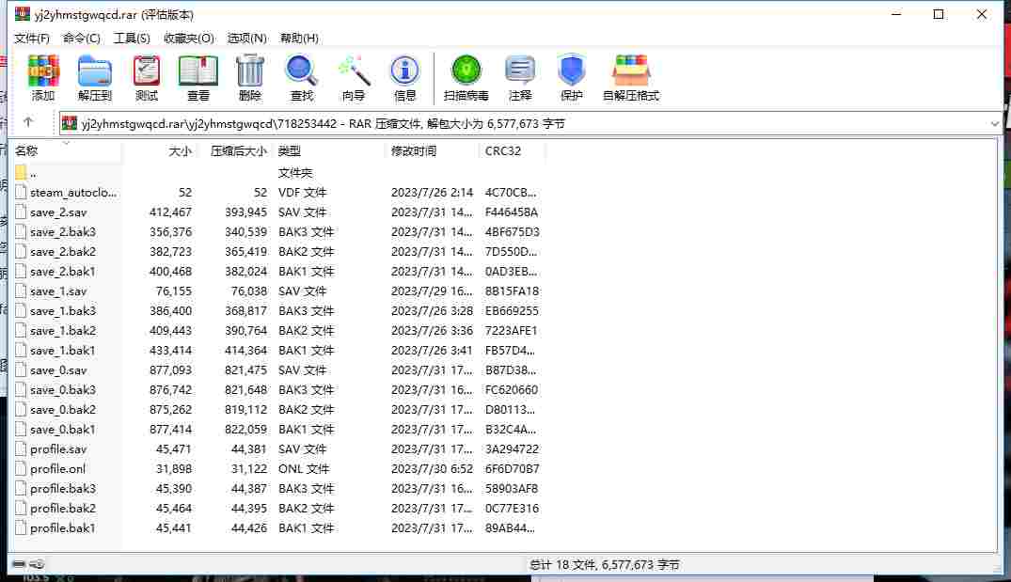The image size is (1011, 582).
Task: Open the 命令(C) menu
Action: pos(81,38)
